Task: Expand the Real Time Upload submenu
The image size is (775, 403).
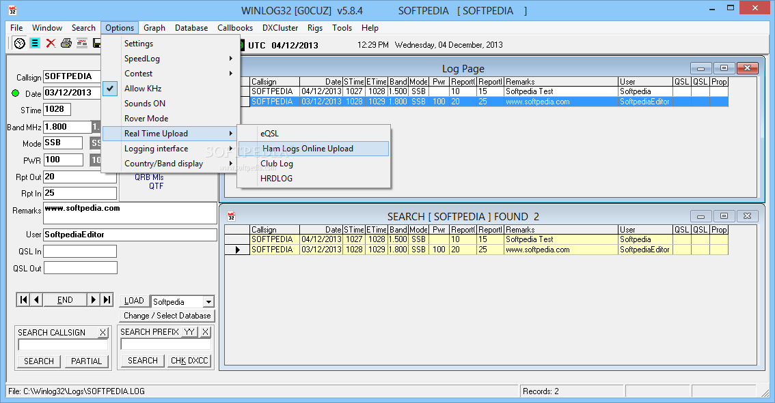Action: [171, 134]
